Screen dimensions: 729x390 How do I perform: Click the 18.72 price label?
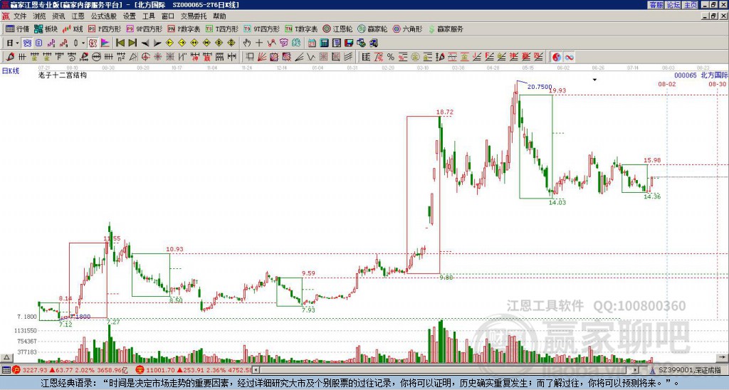pos(444,112)
